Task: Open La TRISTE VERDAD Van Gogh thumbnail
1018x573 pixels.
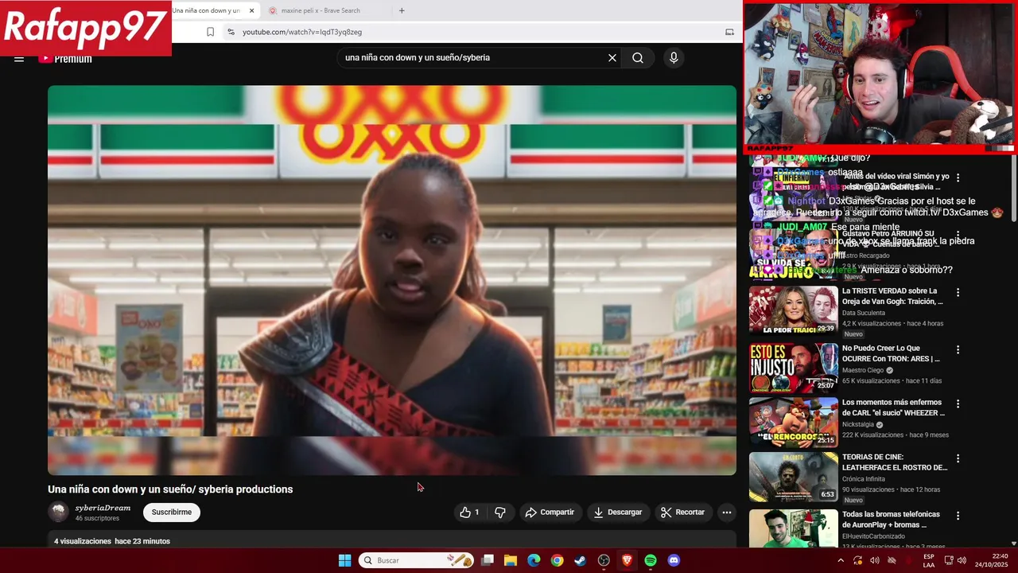Action: point(793,310)
